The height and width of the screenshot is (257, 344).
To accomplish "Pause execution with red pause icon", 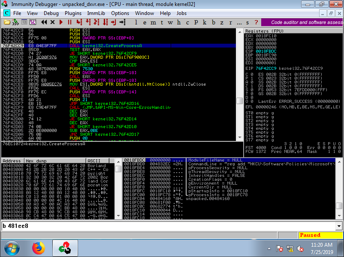I will [x=69, y=22].
